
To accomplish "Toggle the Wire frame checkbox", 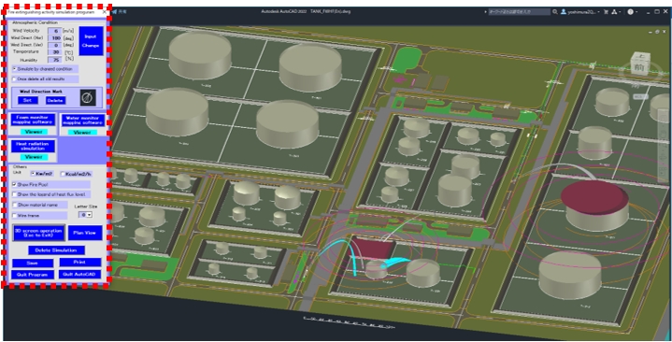I will [15, 216].
